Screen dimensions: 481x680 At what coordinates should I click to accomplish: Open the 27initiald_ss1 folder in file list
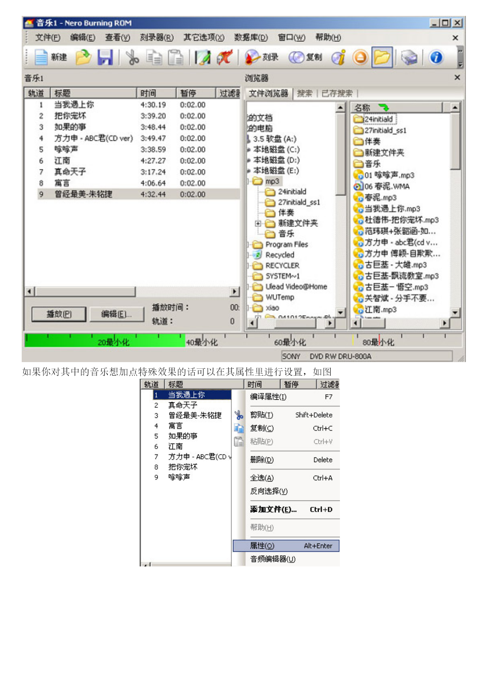380,130
